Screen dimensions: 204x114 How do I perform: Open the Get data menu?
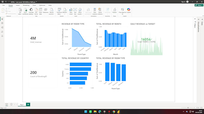20,11
